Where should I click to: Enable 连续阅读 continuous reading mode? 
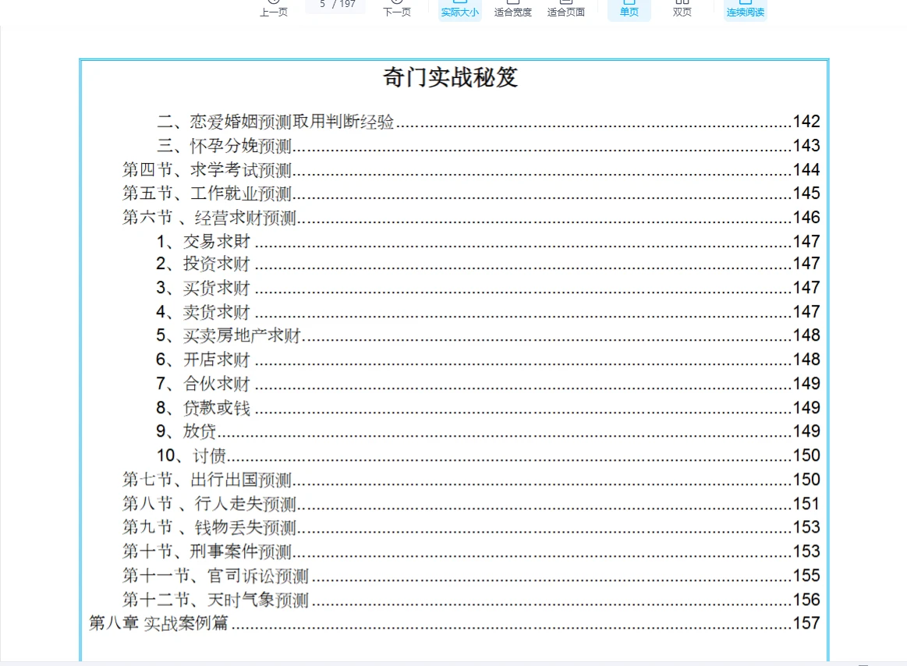(744, 8)
